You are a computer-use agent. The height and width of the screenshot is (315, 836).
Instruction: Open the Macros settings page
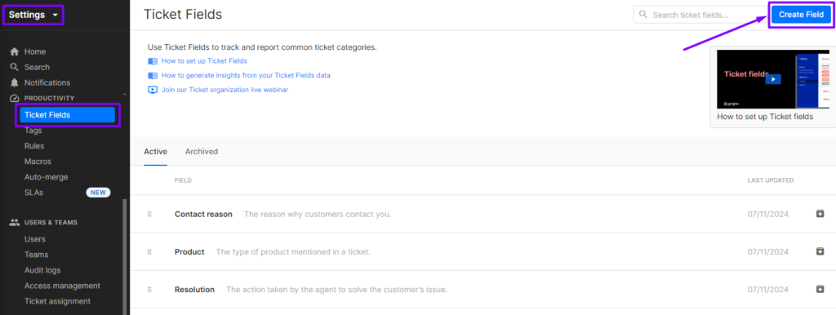pyautogui.click(x=38, y=161)
